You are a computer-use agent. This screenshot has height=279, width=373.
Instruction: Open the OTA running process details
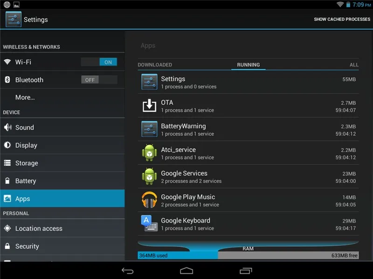248,106
